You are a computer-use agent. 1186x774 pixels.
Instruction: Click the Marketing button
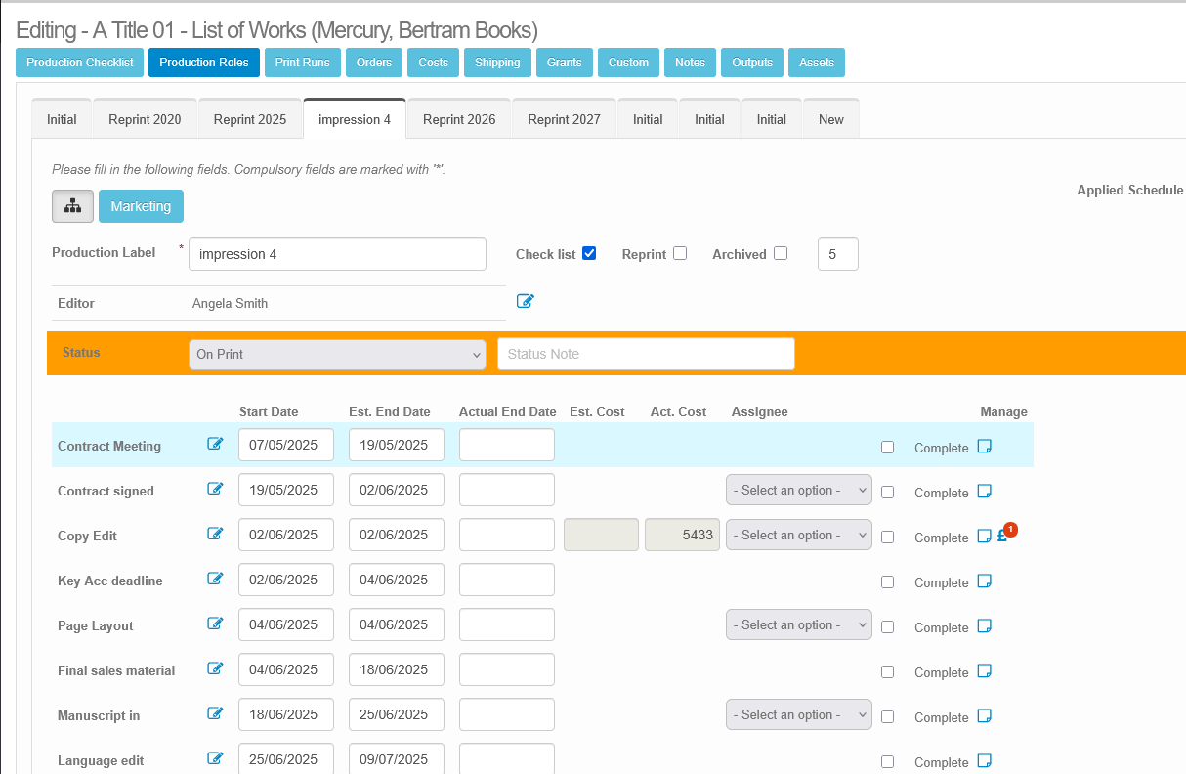(141, 206)
